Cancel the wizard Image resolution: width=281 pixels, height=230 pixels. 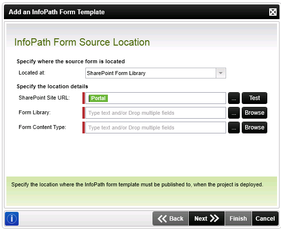pos(265,219)
